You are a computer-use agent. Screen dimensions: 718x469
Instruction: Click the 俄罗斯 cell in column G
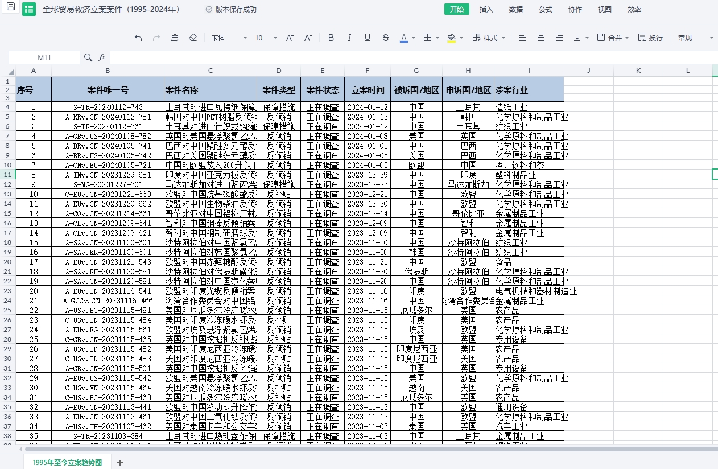(416, 271)
